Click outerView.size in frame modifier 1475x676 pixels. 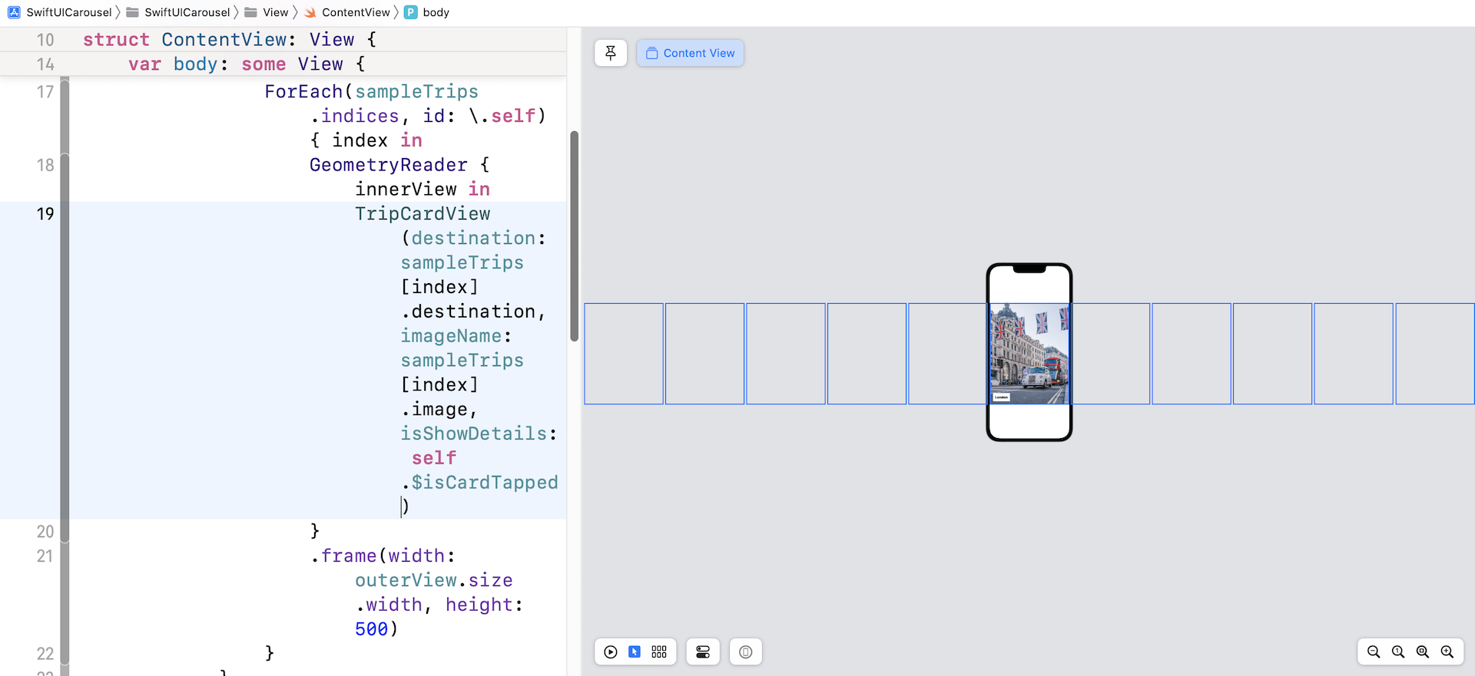[434, 580]
